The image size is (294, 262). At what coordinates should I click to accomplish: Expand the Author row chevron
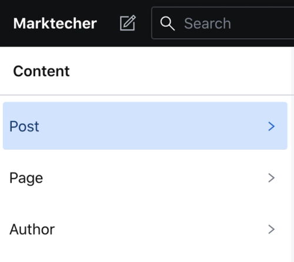(x=272, y=229)
